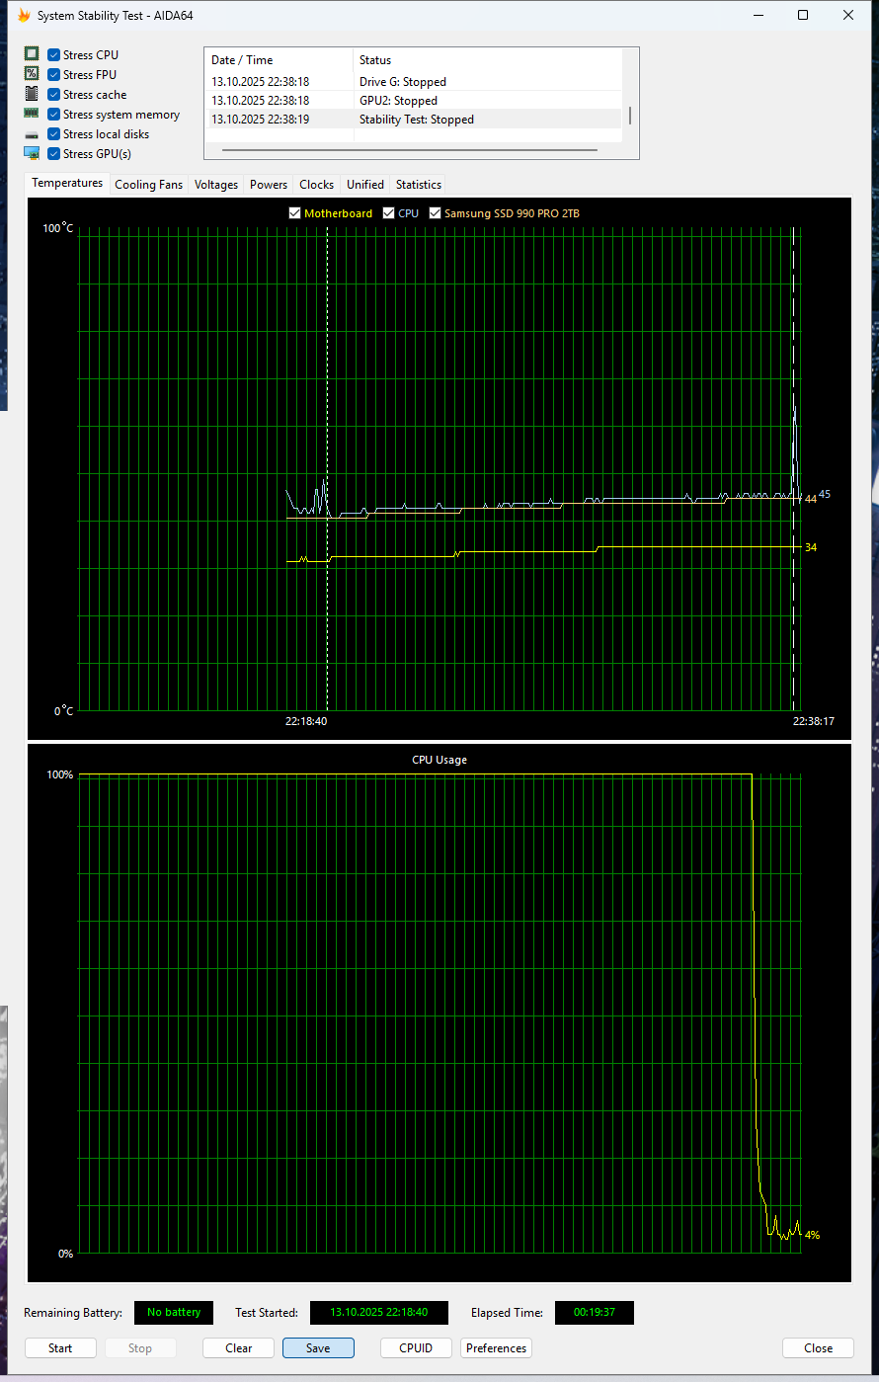
Task: Launch the CPUID panel
Action: 416,1347
